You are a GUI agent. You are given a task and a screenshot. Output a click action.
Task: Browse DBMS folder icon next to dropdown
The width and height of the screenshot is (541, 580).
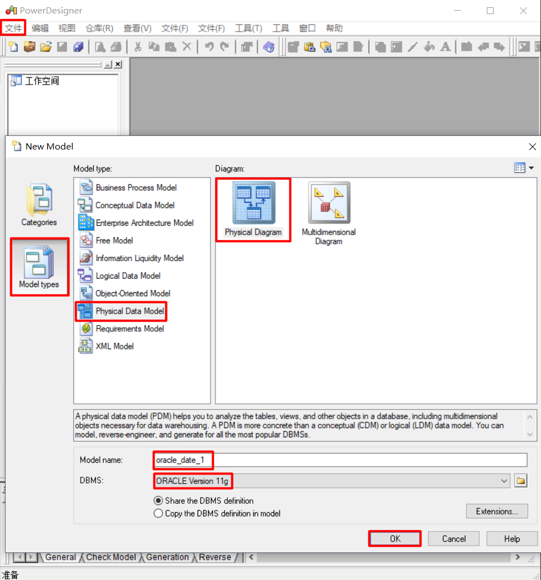click(521, 481)
